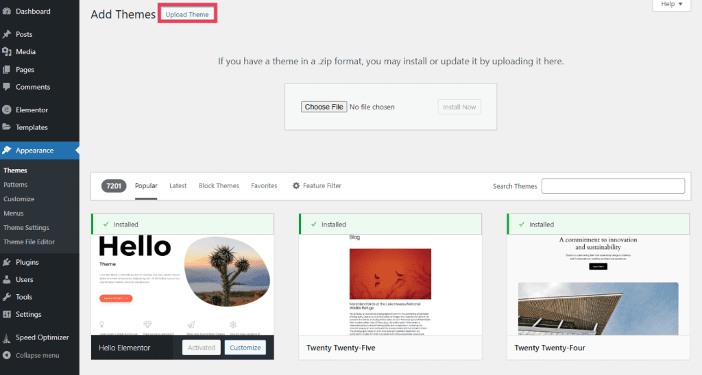702x375 pixels.
Task: Click the Appearance paintbrush icon
Action: [7, 150]
